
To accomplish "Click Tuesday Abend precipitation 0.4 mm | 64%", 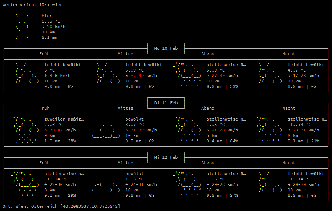I will pos(222,141).
